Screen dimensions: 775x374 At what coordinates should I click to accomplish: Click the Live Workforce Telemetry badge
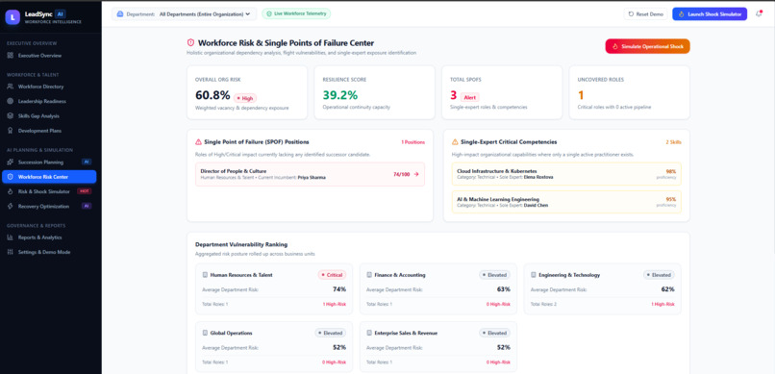point(296,13)
